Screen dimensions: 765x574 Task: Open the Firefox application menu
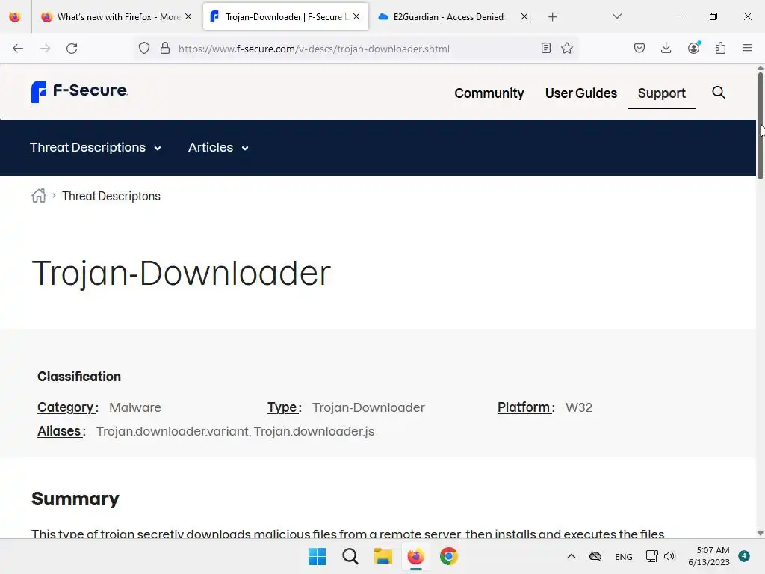pos(747,48)
